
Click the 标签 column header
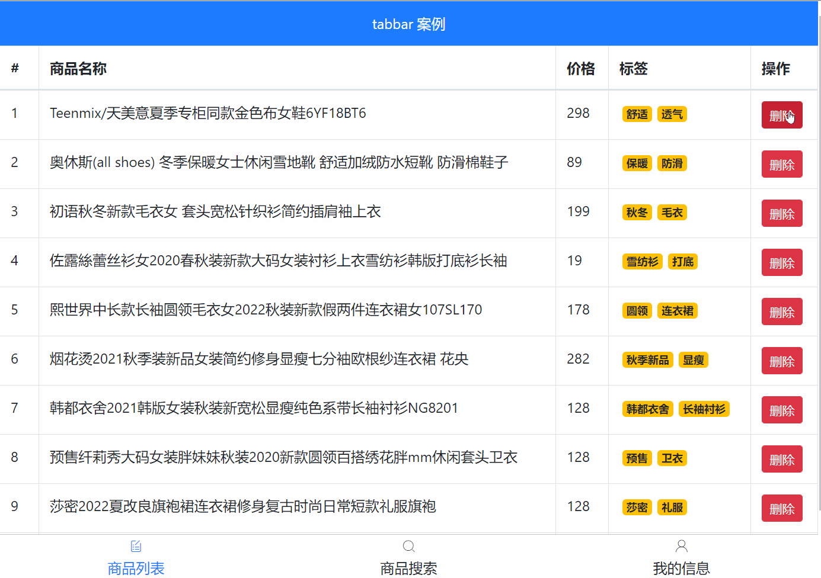click(634, 69)
